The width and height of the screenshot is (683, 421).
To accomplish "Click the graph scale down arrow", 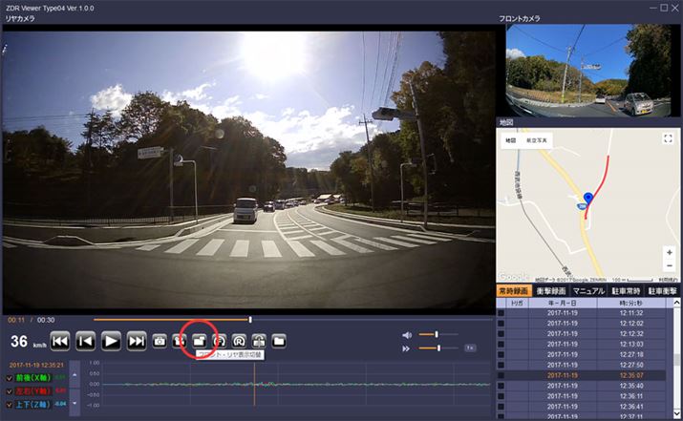I will tap(75, 405).
